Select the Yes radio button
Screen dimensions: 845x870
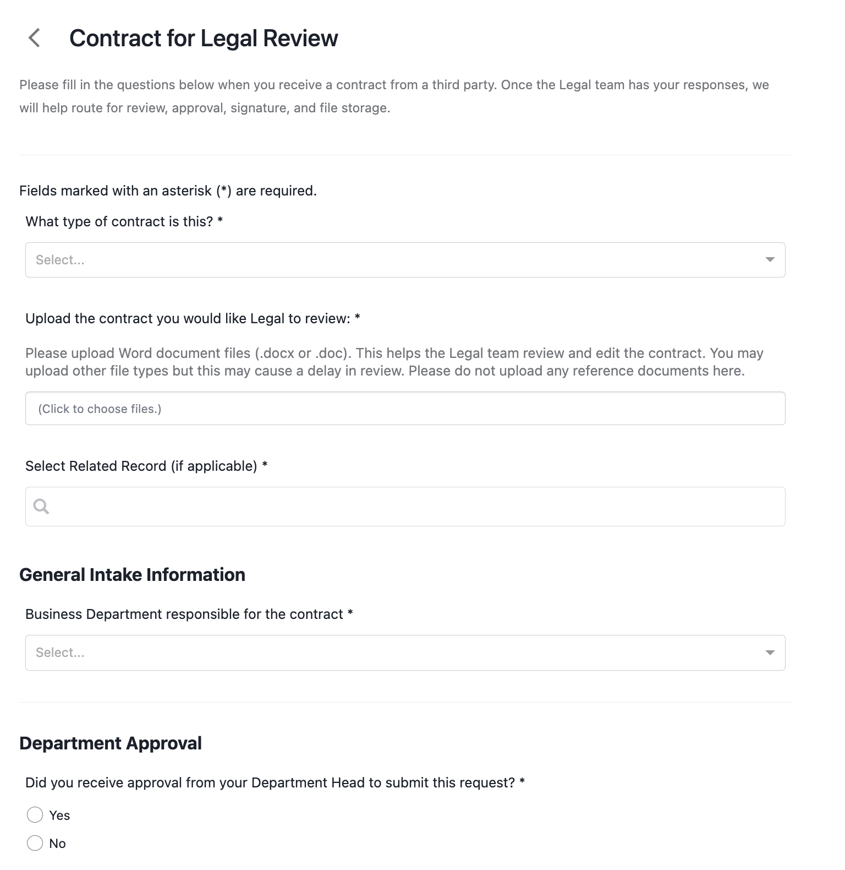[x=35, y=815]
